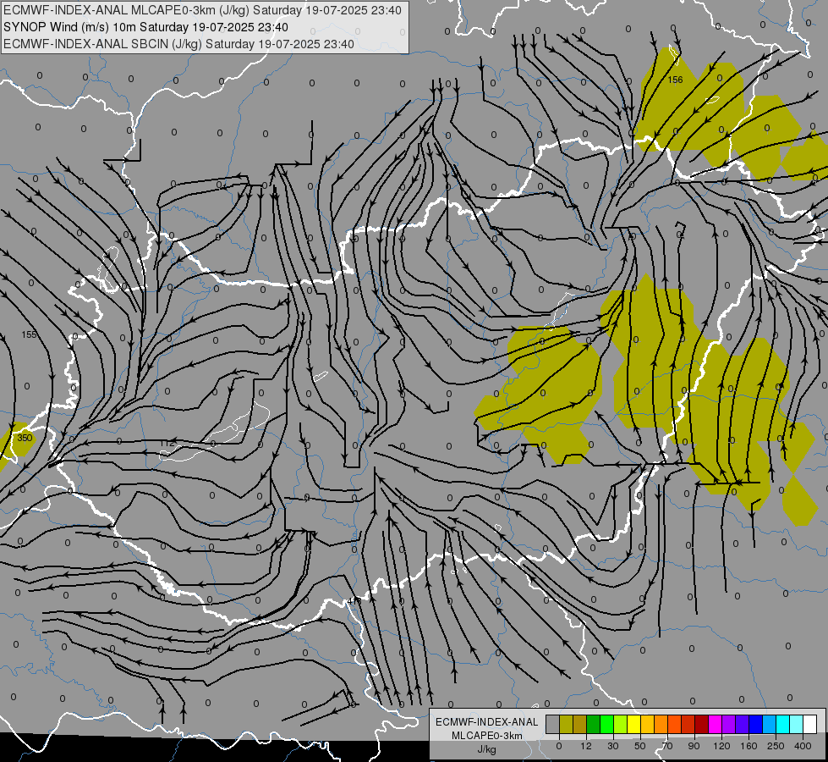Click the orange-red legend swatch after 70
Screen dimensions: 828x762
coord(675,724)
